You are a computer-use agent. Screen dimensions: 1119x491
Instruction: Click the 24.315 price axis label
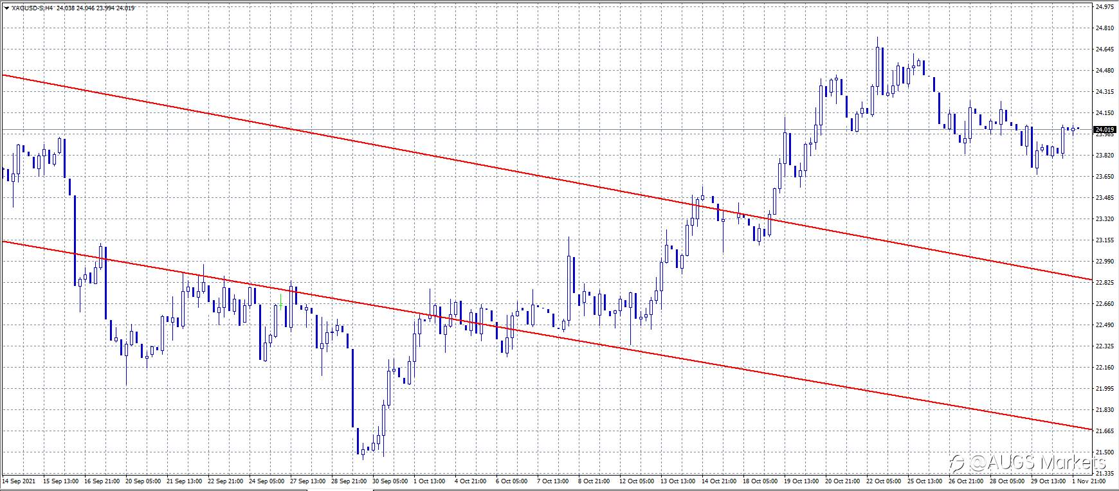[1105, 92]
